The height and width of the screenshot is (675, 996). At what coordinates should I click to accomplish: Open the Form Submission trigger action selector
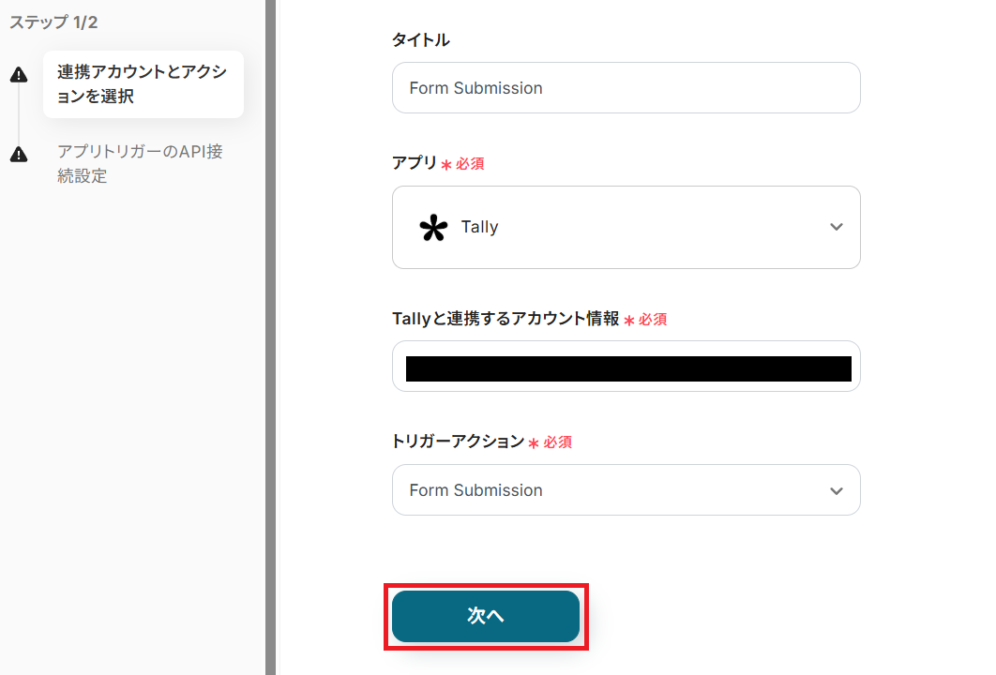pyautogui.click(x=626, y=489)
